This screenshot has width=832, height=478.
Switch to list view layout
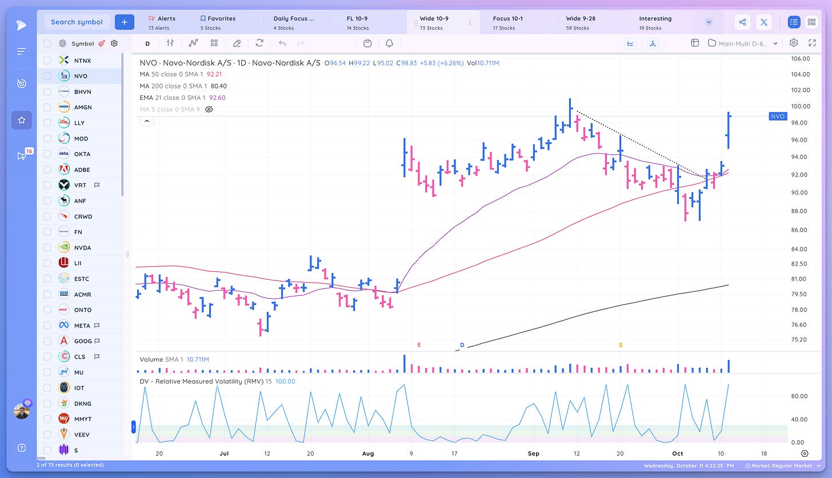click(x=794, y=22)
